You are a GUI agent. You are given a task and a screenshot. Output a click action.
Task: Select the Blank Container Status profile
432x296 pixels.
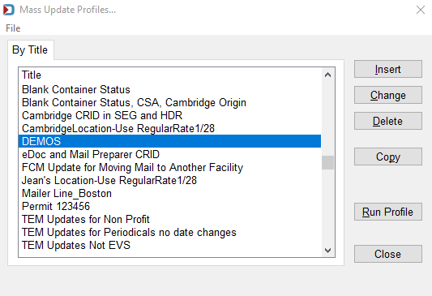pyautogui.click(x=169, y=89)
